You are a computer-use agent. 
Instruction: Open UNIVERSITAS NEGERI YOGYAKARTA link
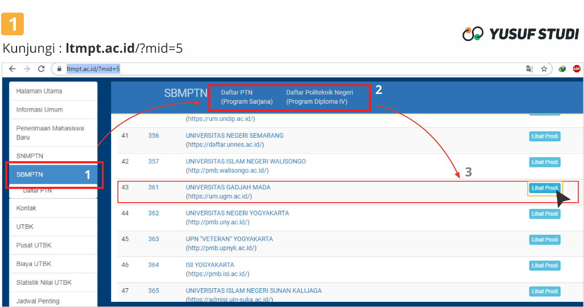(x=237, y=213)
